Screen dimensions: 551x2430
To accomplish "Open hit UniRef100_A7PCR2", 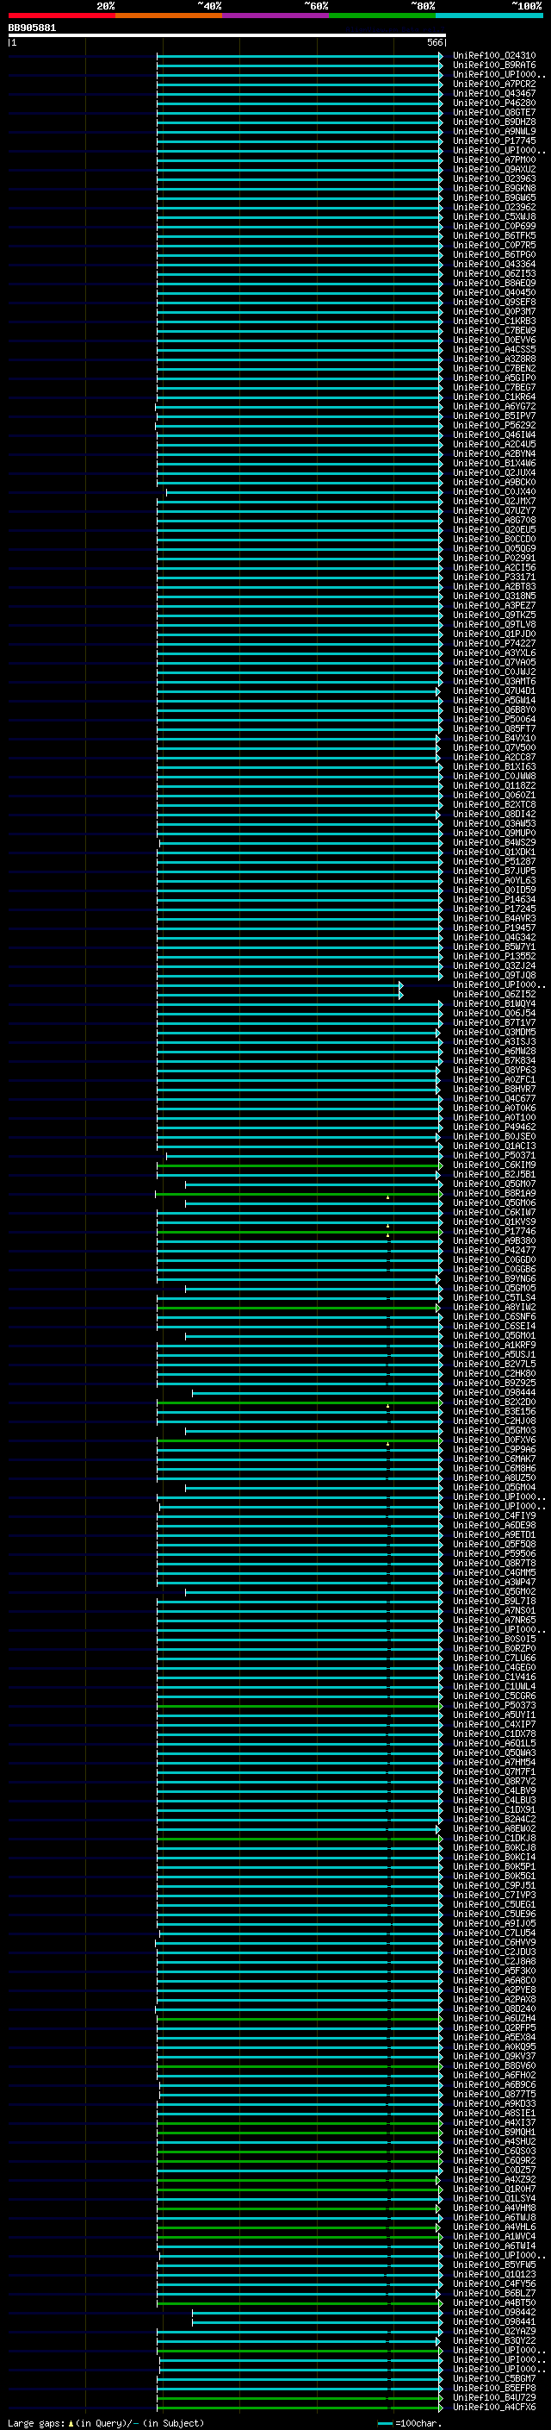I will [x=494, y=84].
